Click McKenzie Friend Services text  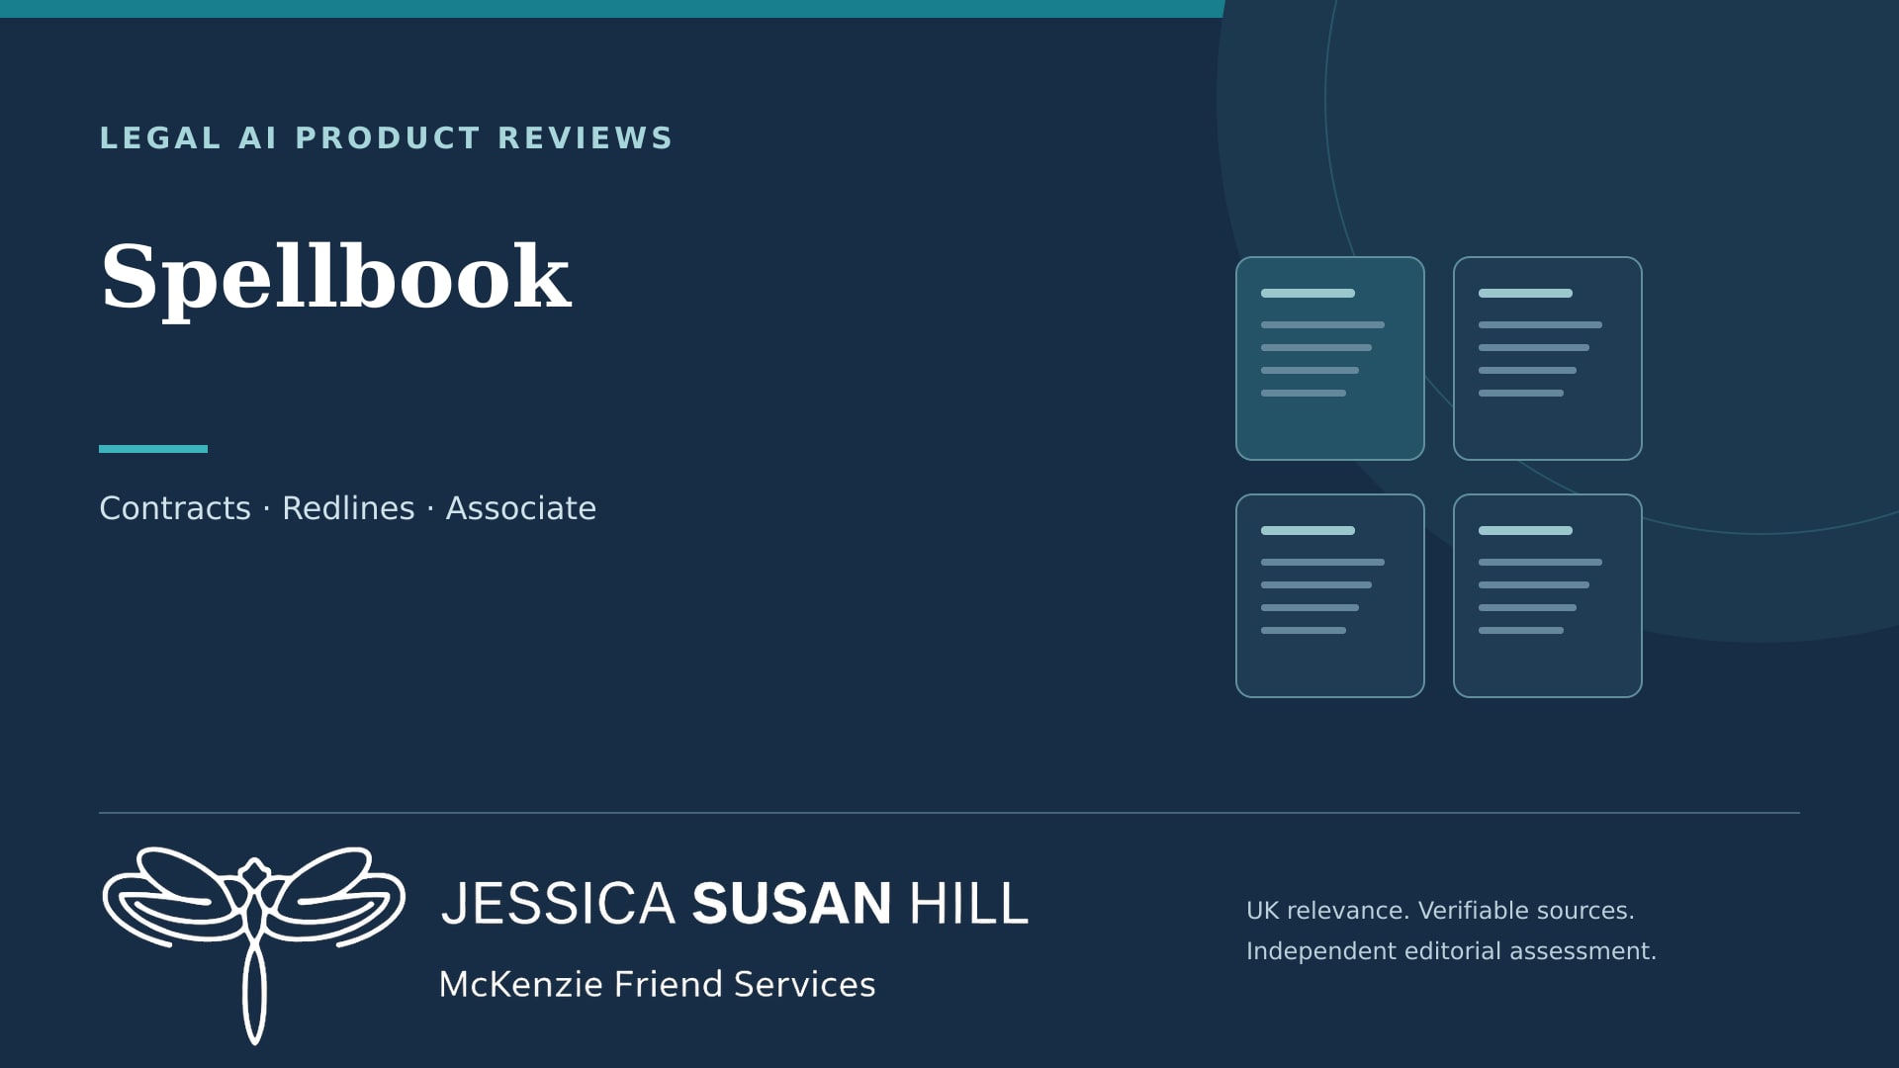point(657,985)
